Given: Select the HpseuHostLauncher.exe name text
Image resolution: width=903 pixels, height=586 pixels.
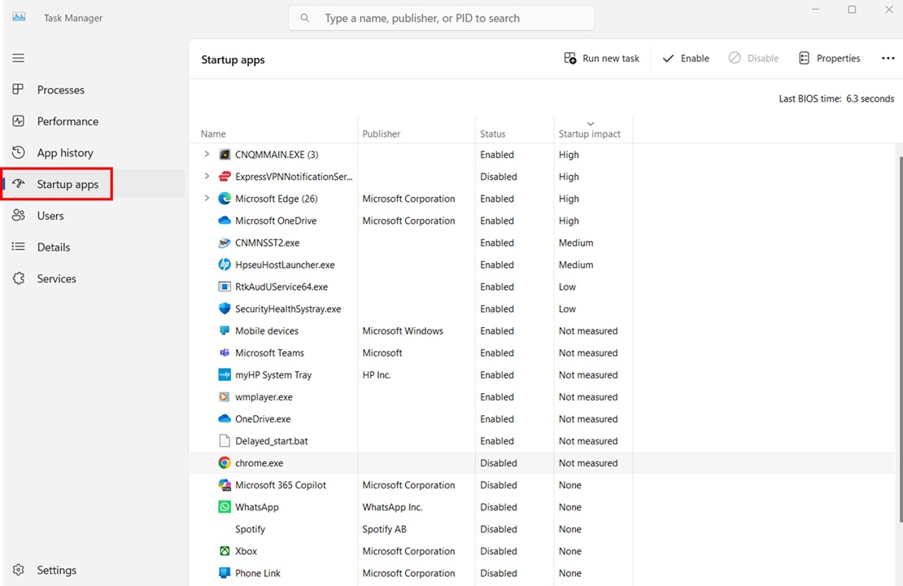Looking at the screenshot, I should tap(285, 265).
